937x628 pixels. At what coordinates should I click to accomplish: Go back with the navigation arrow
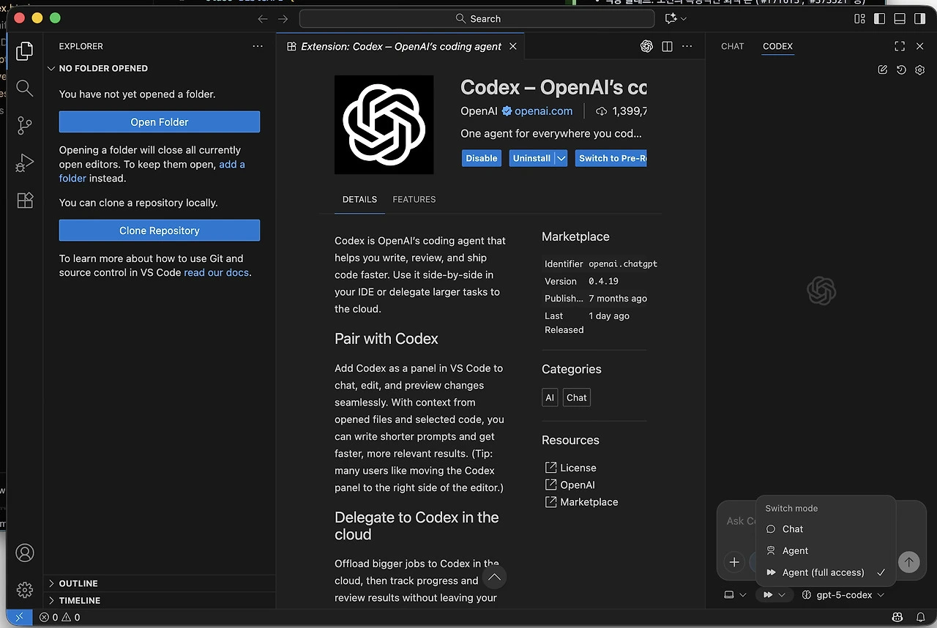(263, 18)
